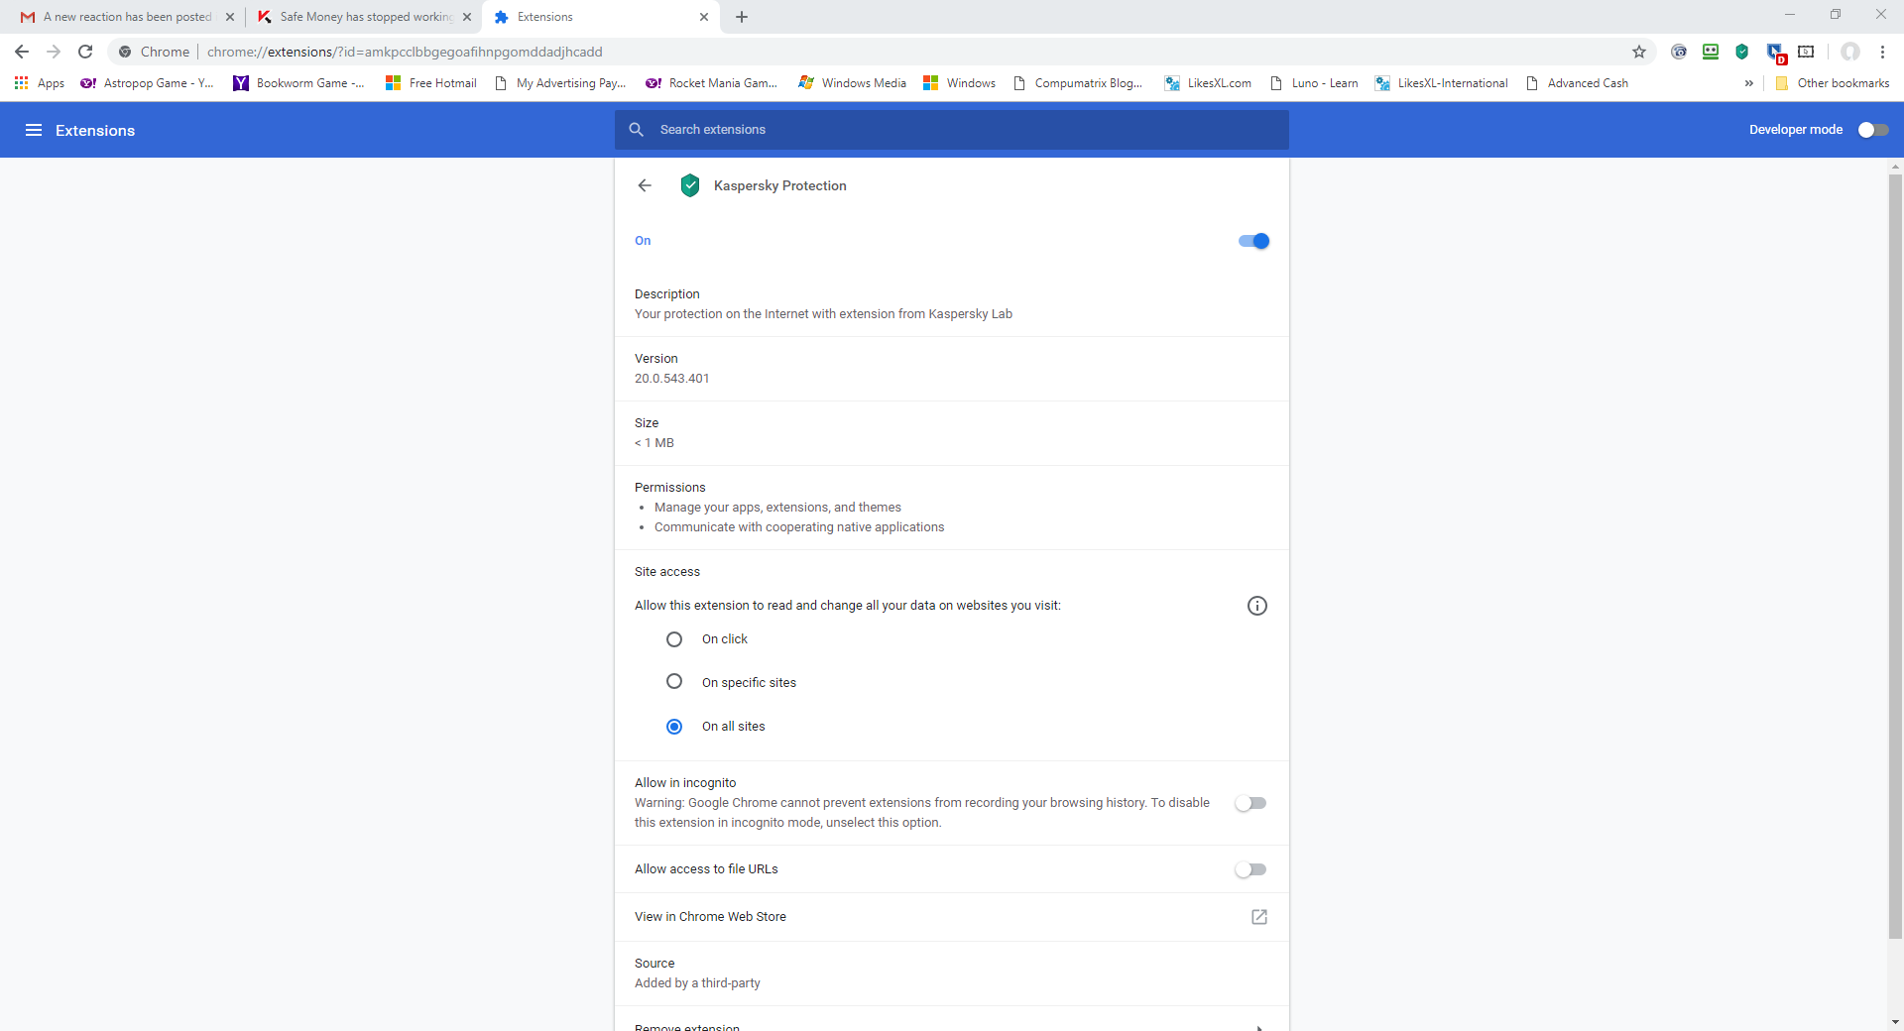The height and width of the screenshot is (1031, 1904).
Task: Enable Developer mode
Action: pyautogui.click(x=1873, y=130)
